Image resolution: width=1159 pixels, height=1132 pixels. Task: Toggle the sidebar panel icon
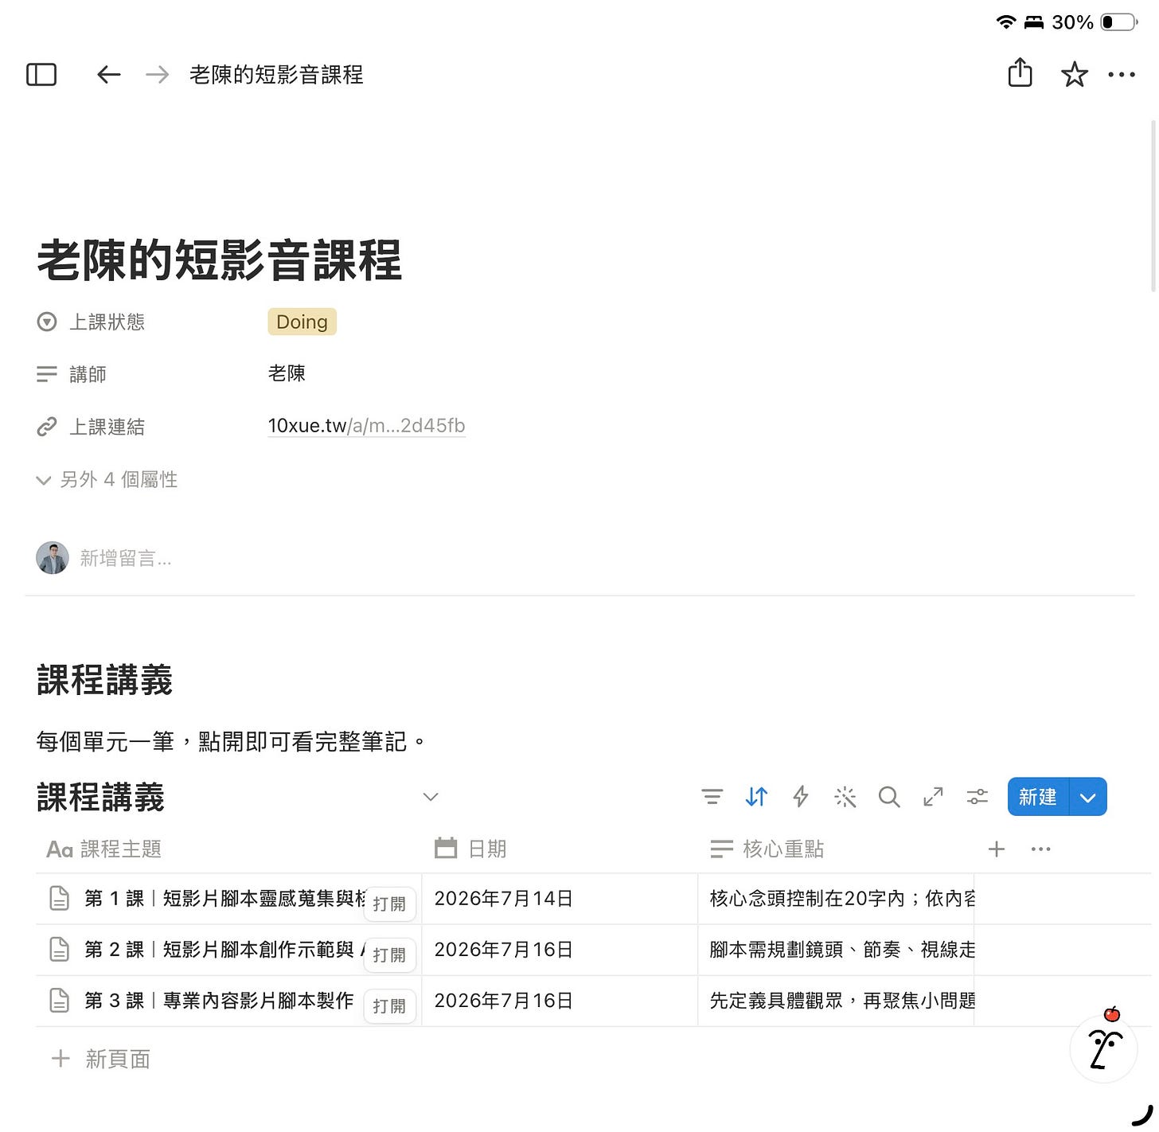(41, 75)
